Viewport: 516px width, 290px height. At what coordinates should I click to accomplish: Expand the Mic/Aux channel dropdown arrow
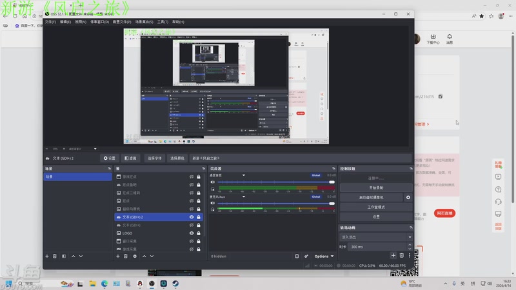[244, 197]
